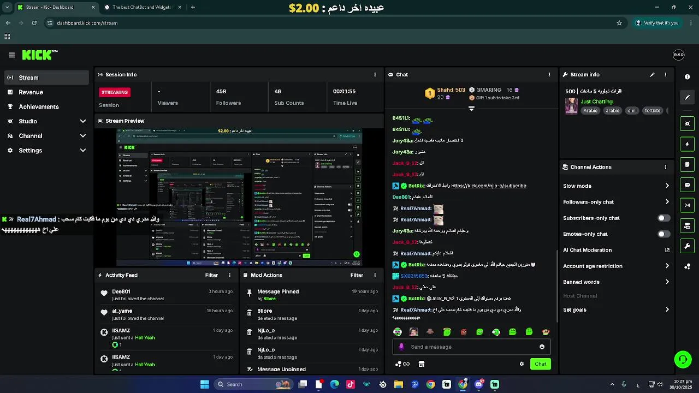Open the green headset support button

(683, 359)
